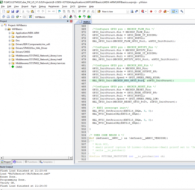Open the Flash menu
The image size is (195, 190).
click(33, 7)
